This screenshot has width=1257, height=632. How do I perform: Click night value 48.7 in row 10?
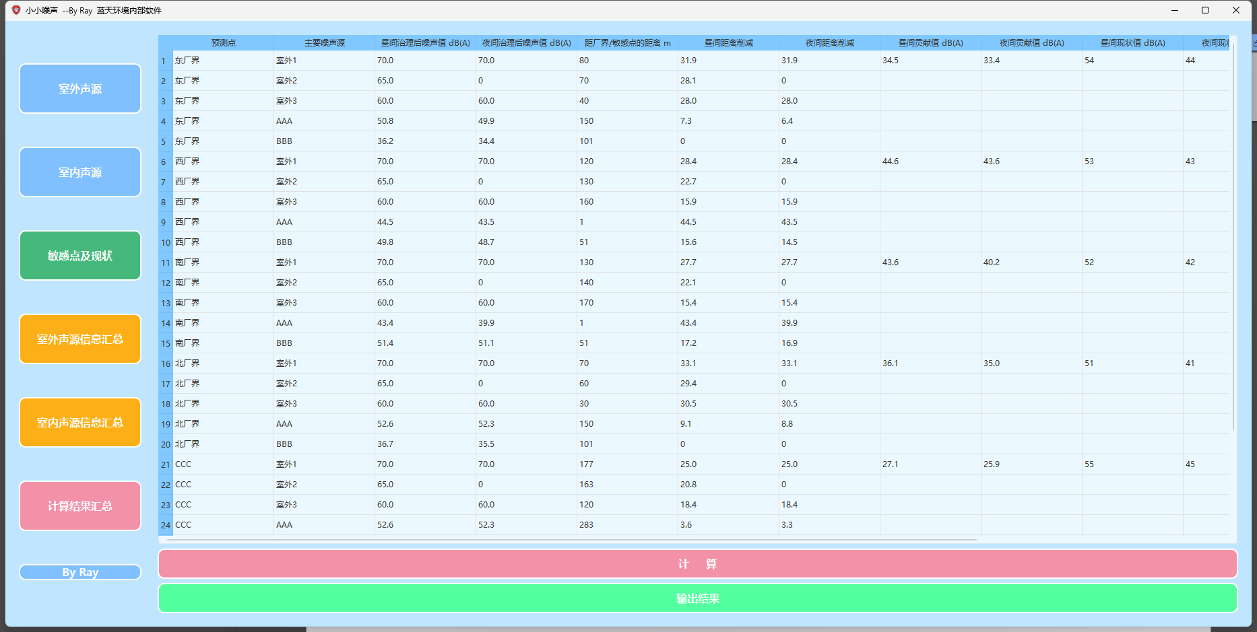click(x=526, y=242)
